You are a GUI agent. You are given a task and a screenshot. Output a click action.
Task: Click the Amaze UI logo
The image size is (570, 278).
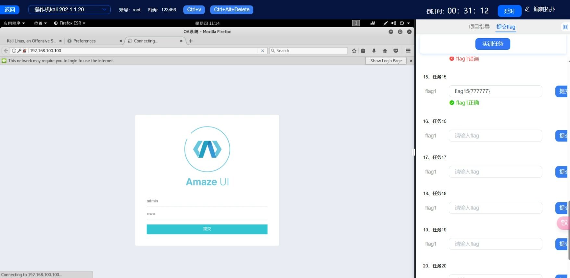point(207,156)
